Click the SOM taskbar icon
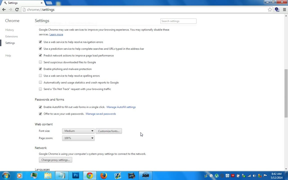The image size is (288, 180). coord(145,175)
